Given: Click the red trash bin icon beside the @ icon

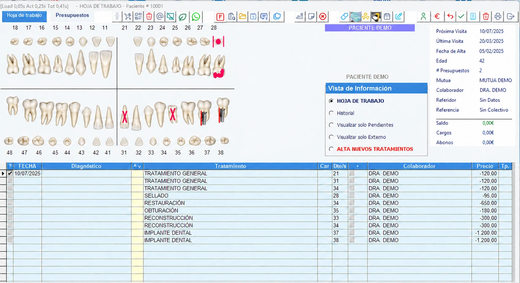Looking at the screenshot, I should coord(149,17).
